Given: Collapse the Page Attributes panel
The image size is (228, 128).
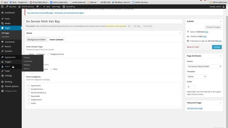Looking at the screenshot, I should pos(221,56).
